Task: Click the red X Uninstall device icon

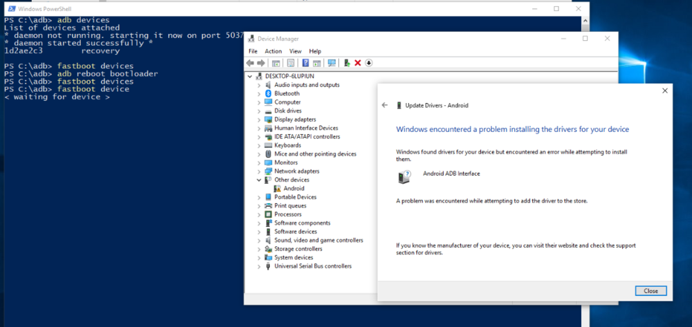Action: pos(358,63)
